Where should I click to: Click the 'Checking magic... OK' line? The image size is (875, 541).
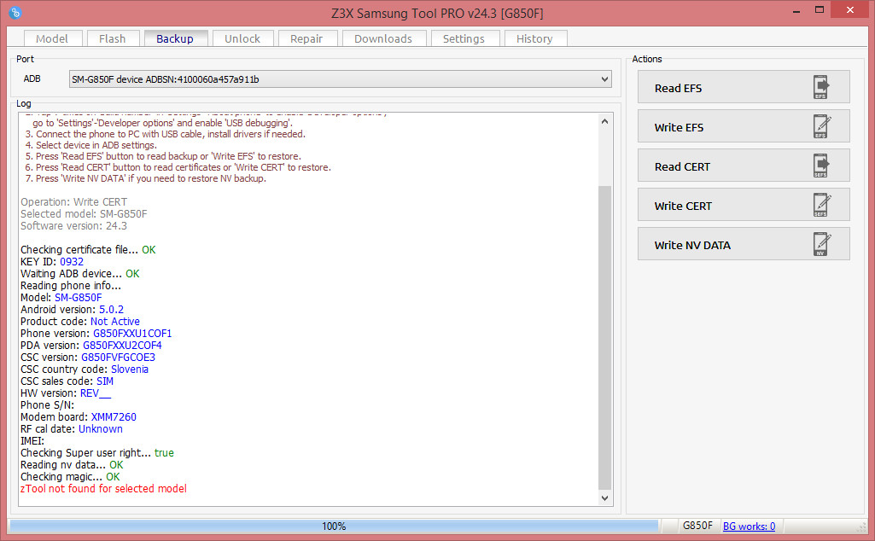pyautogui.click(x=70, y=477)
